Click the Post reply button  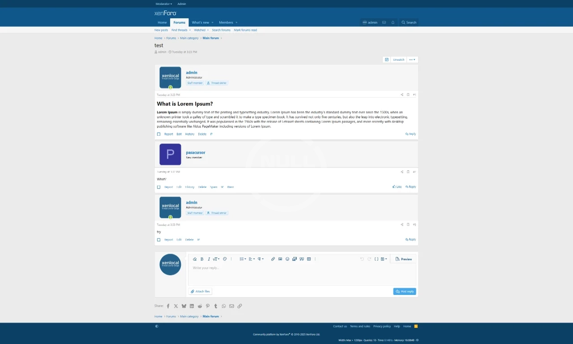click(405, 291)
